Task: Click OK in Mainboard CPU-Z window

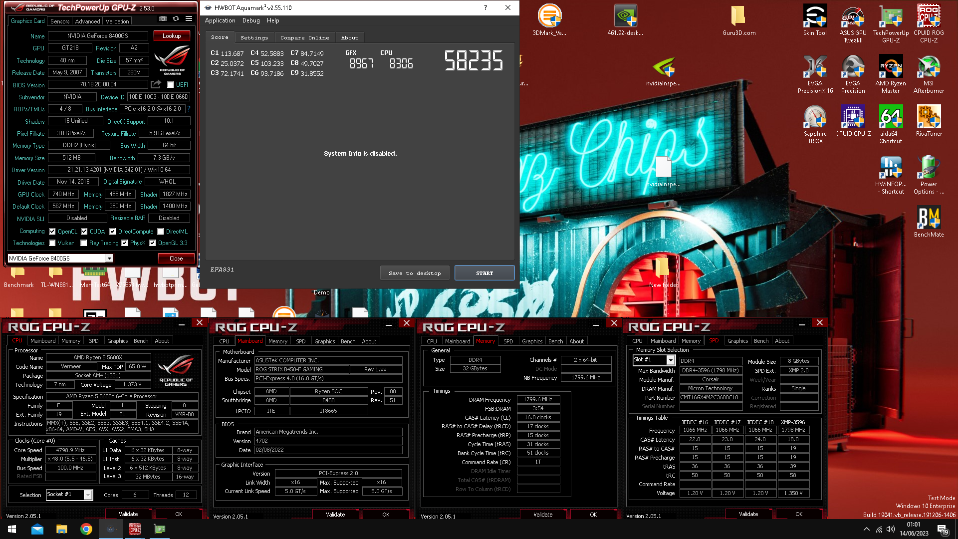Action: [386, 514]
